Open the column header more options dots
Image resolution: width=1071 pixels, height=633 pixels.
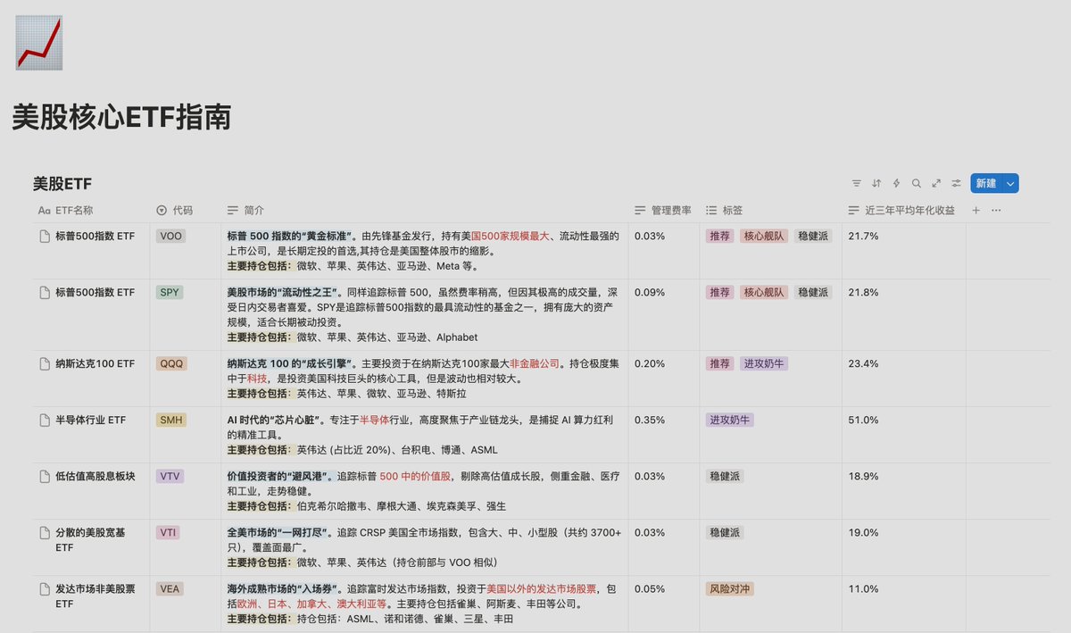(x=996, y=210)
